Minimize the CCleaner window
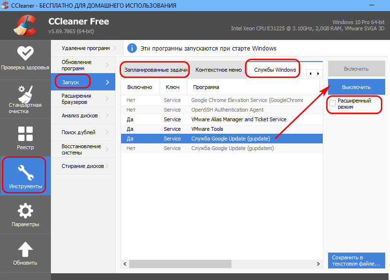 372,5
